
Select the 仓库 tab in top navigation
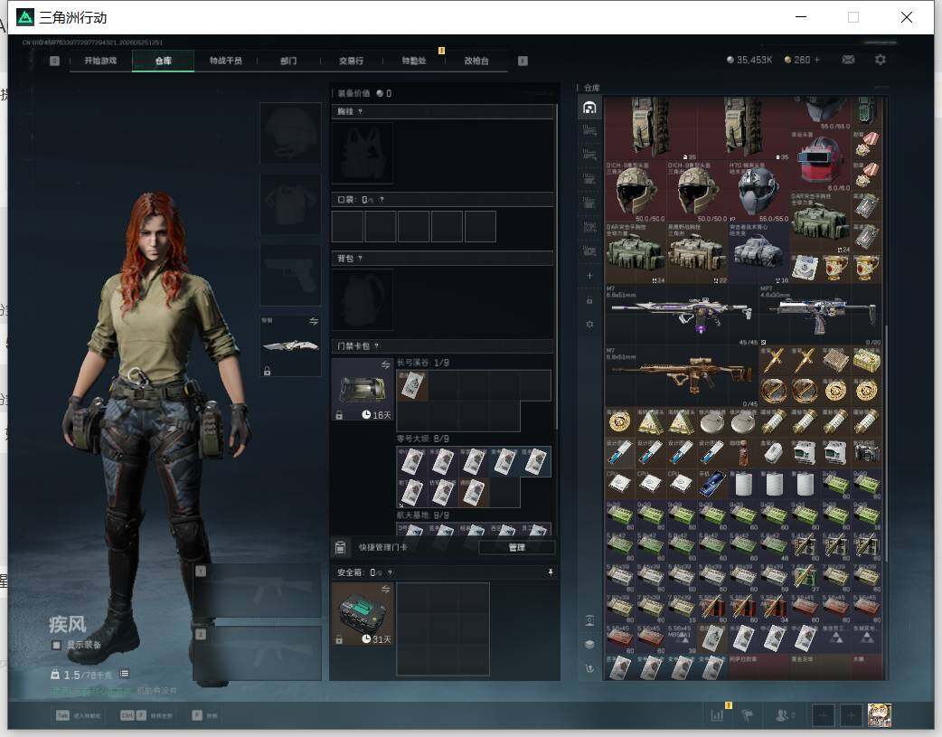(164, 61)
